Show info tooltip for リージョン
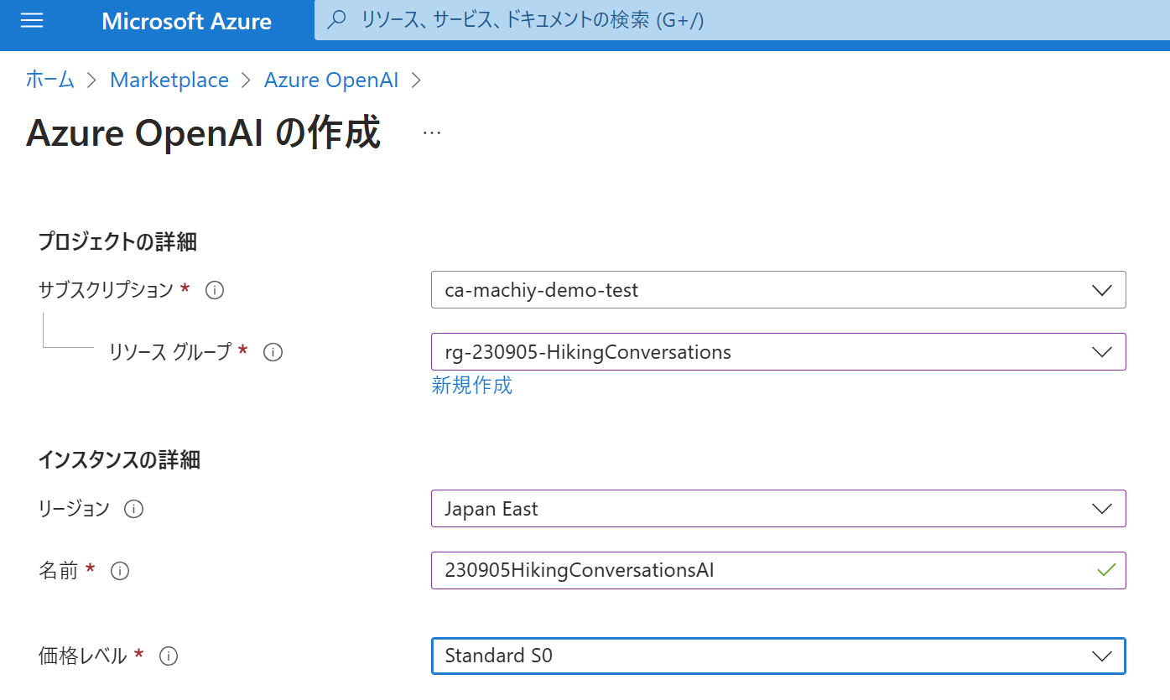1170x700 pixels. point(133,509)
